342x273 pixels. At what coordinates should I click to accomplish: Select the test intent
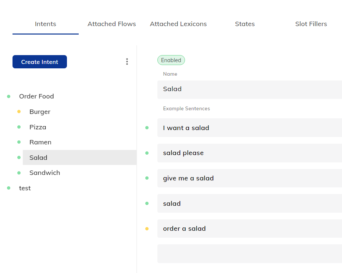coord(25,188)
